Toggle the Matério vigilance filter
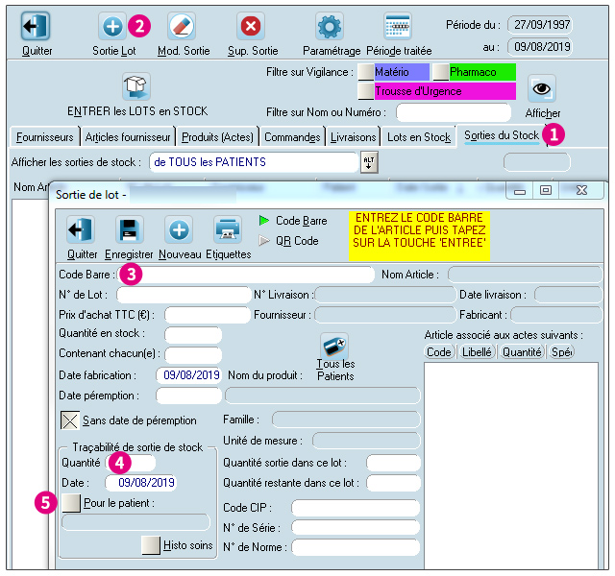Screen dimensions: 615x576 point(366,72)
